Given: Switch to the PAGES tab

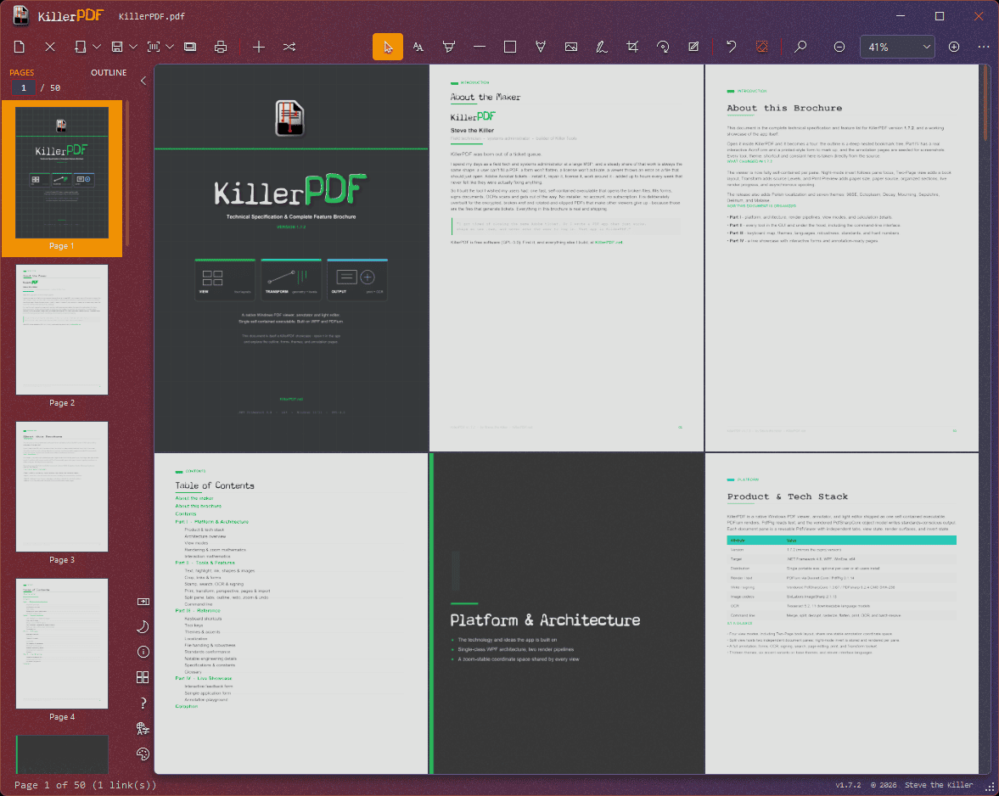Looking at the screenshot, I should (x=22, y=73).
